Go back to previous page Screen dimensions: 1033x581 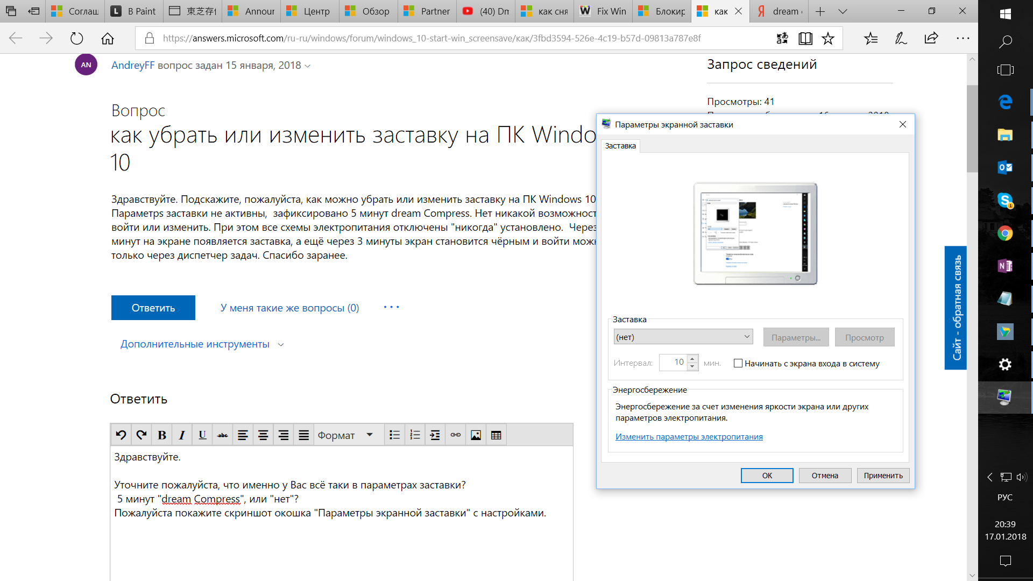16,38
